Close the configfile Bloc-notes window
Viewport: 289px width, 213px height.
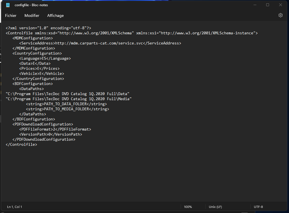(280, 5)
